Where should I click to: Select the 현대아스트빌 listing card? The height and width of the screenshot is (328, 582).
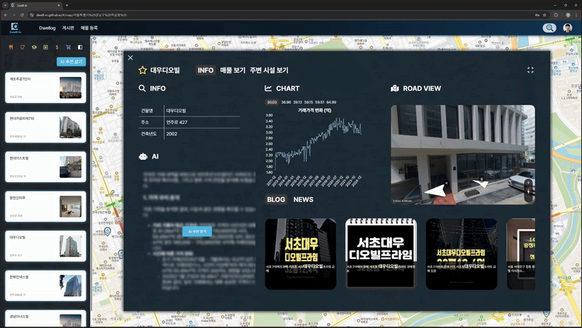click(45, 167)
